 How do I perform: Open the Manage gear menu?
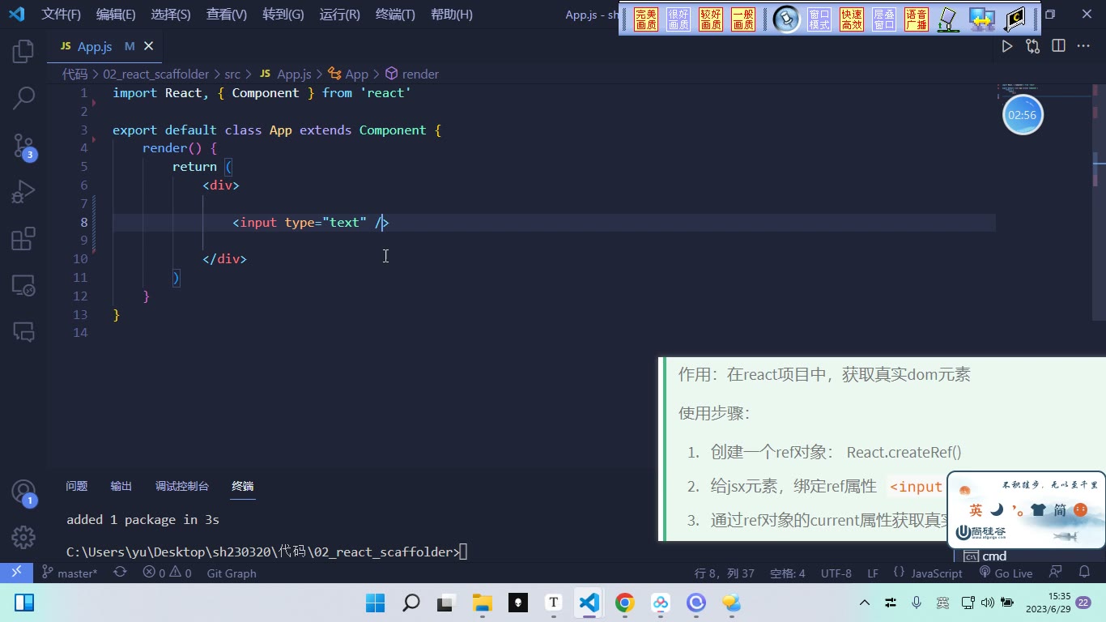[x=23, y=537]
